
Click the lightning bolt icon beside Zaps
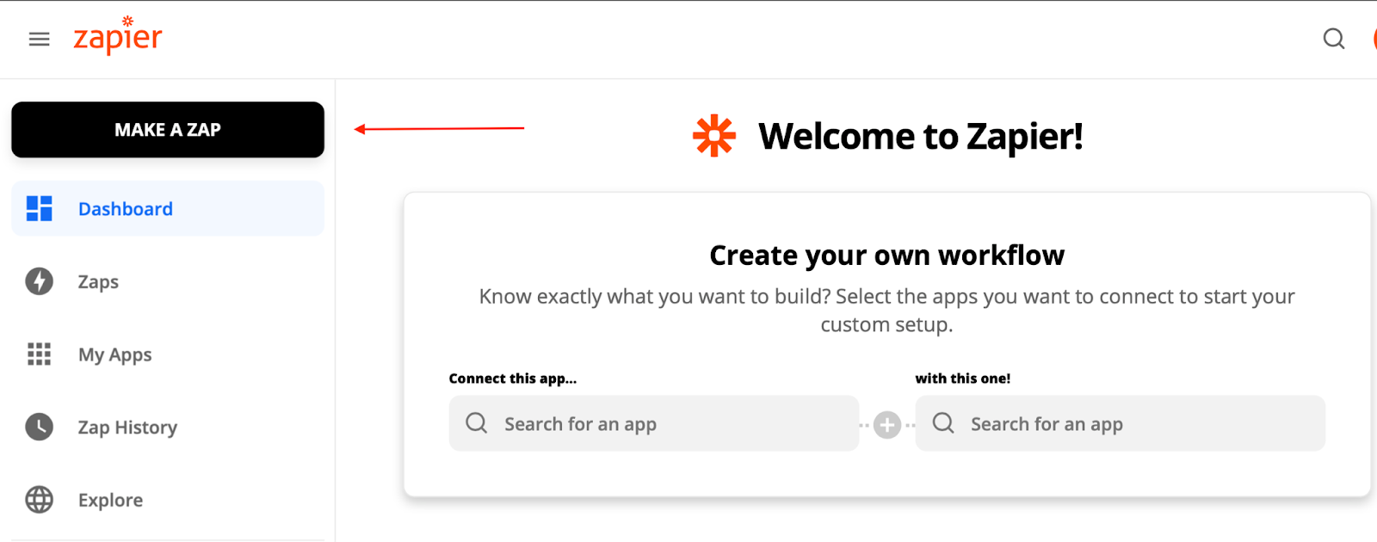40,281
